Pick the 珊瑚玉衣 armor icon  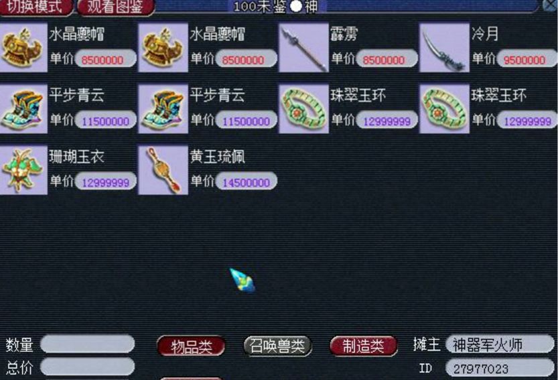click(23, 171)
